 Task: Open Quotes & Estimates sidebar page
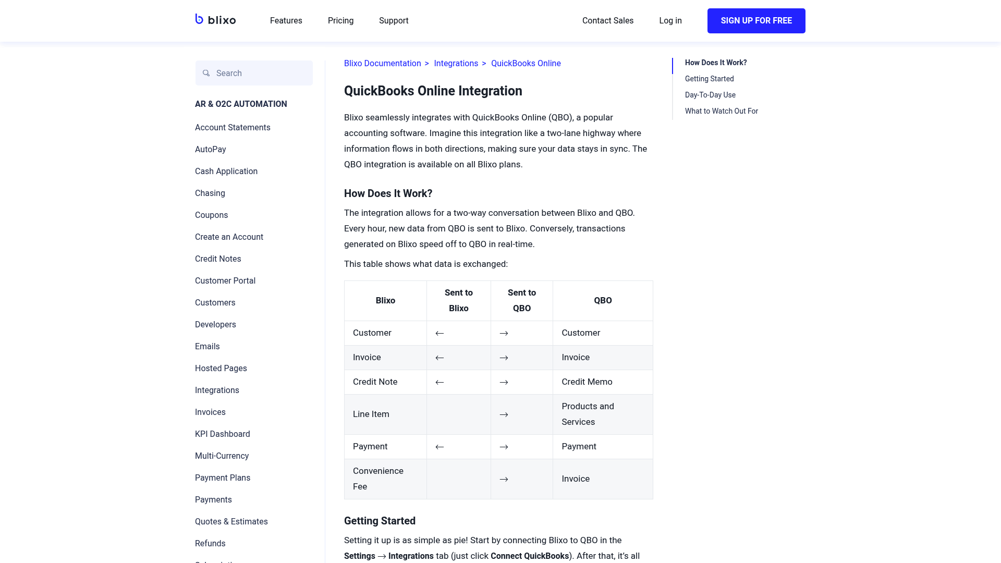coord(231,522)
